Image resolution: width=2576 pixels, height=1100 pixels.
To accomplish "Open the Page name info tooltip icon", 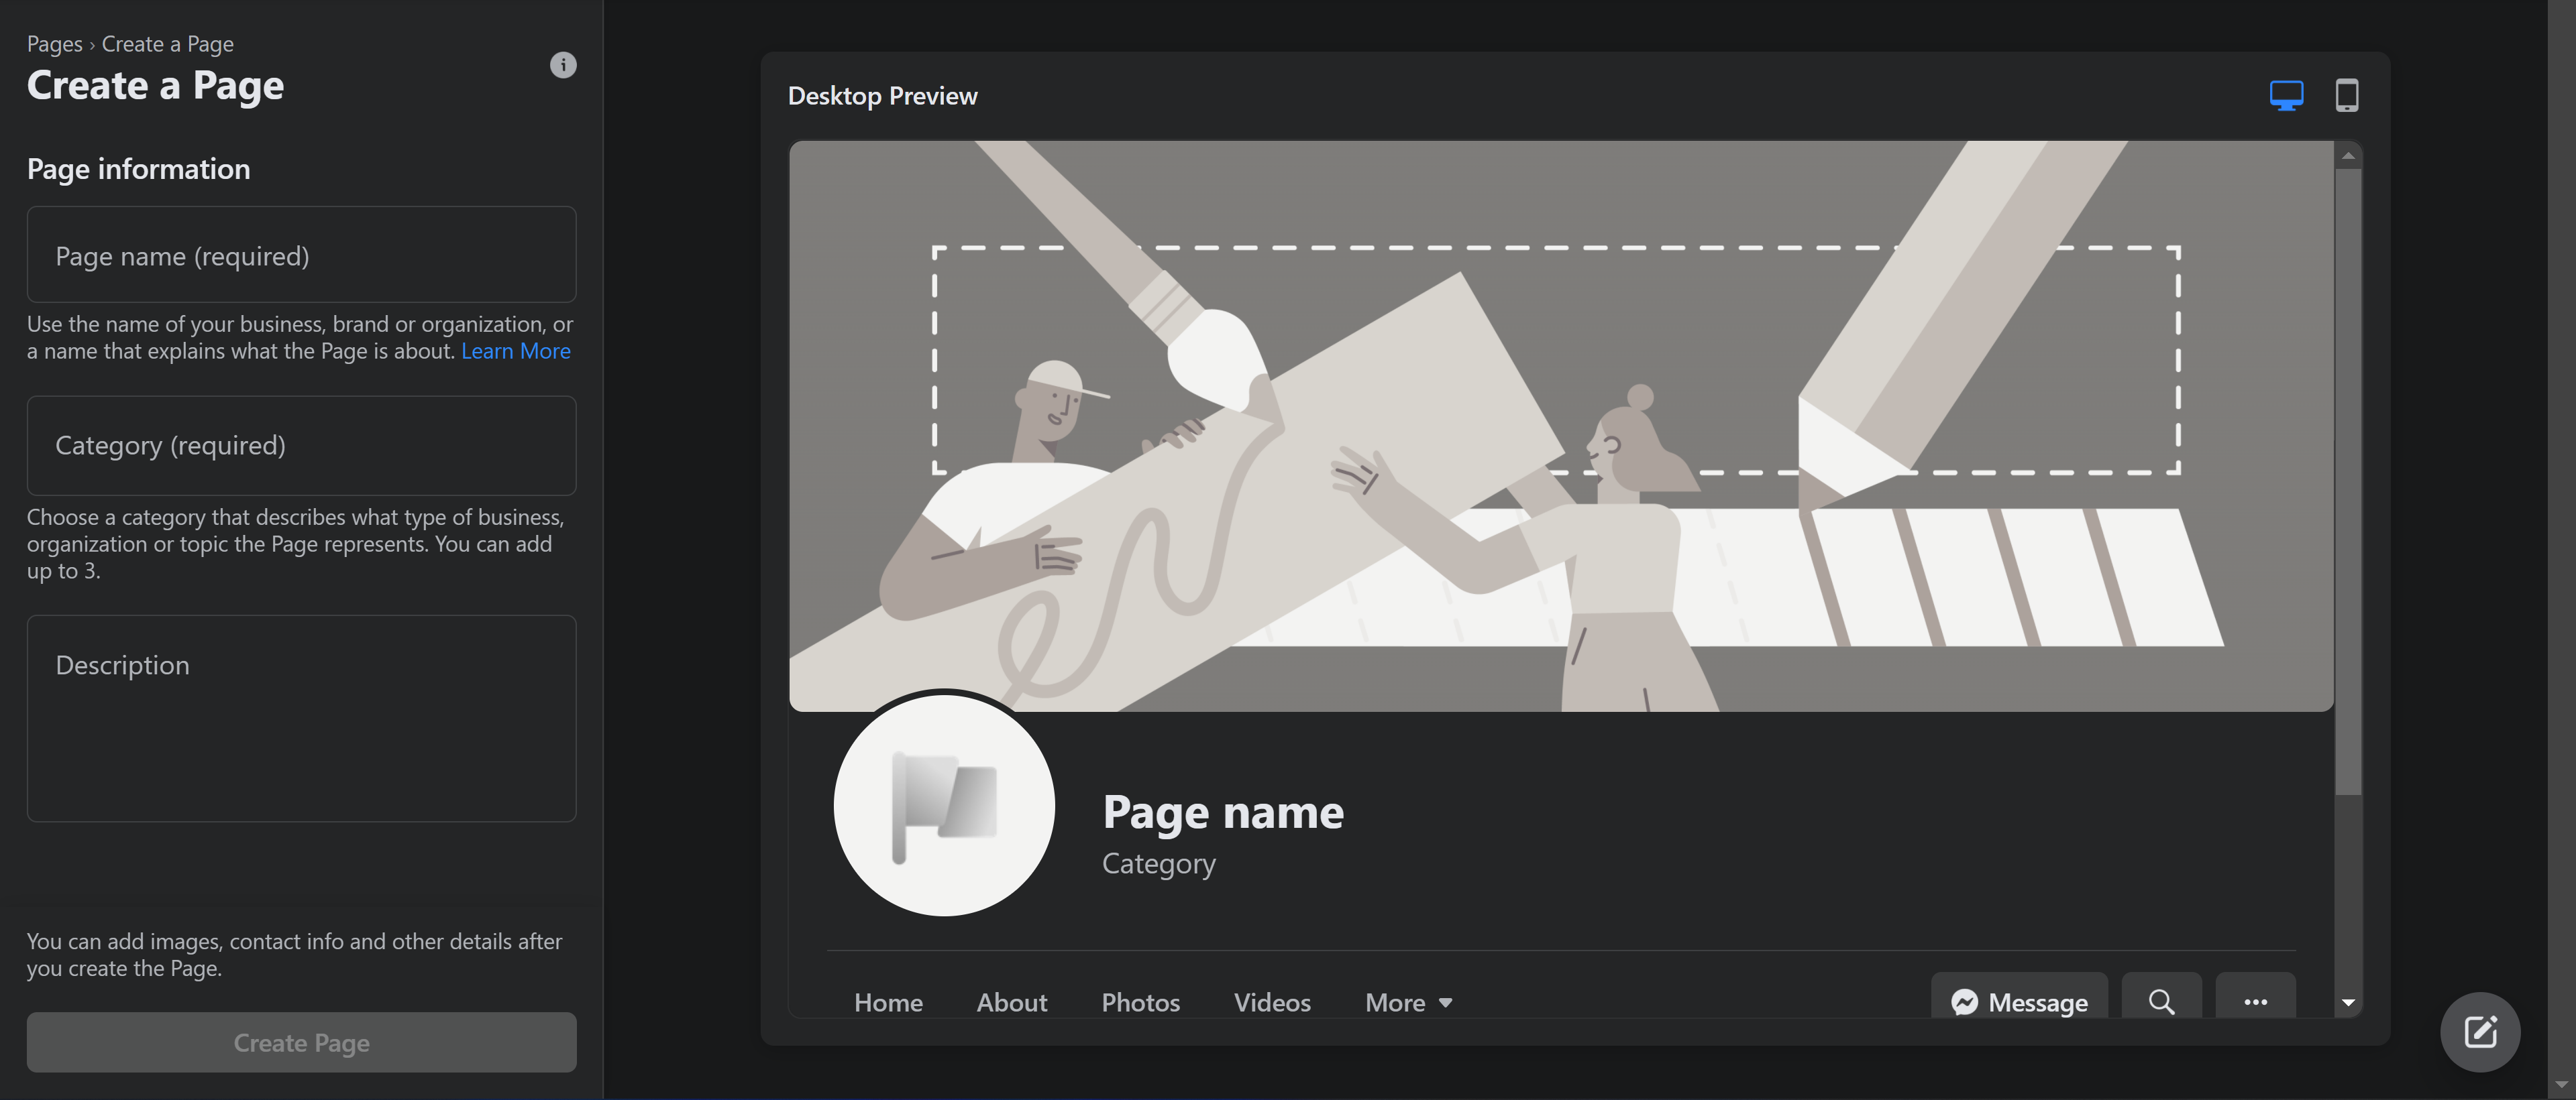I will coord(563,64).
